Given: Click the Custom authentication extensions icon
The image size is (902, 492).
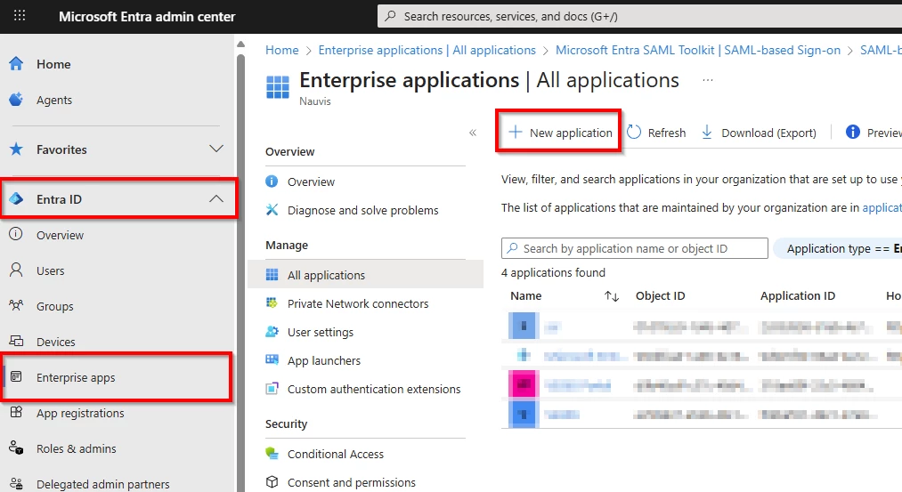Looking at the screenshot, I should click(272, 389).
